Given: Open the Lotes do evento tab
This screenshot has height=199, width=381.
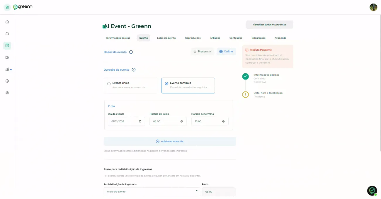Looking at the screenshot, I should (166, 38).
